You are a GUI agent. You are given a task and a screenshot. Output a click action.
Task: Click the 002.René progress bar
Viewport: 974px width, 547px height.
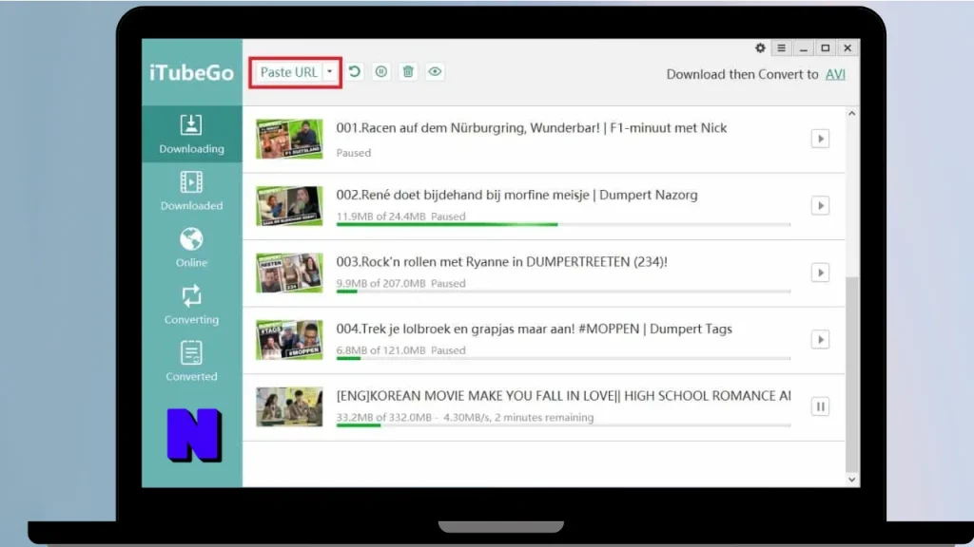coord(563,224)
